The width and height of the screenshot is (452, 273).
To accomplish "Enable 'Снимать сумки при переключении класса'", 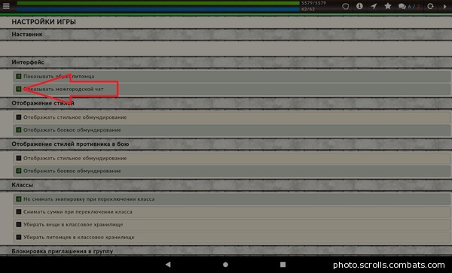I will click(x=19, y=211).
